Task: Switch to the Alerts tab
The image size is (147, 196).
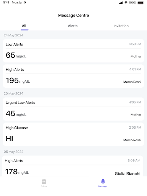Action: (73, 26)
